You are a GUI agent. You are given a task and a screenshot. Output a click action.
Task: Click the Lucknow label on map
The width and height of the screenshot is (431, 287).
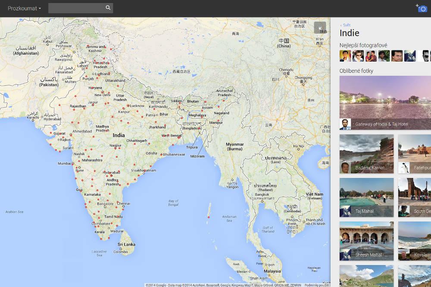(x=137, y=106)
